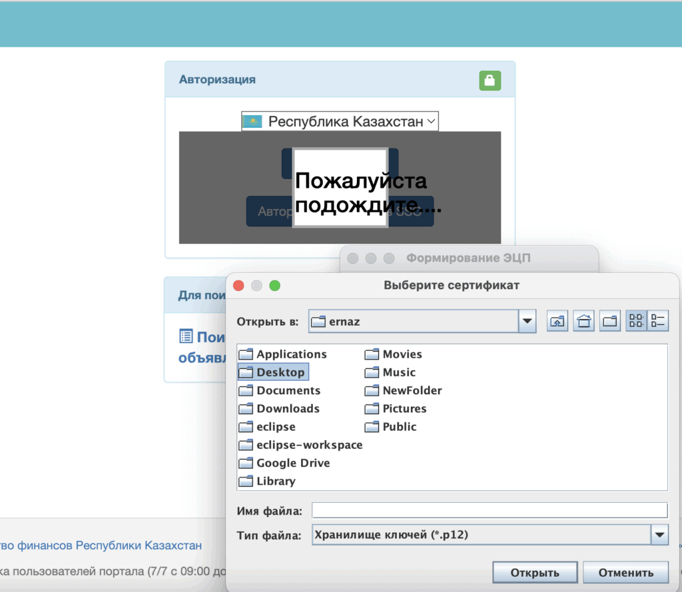This screenshot has width=682, height=592.
Task: Switch to List view in file chooser
Action: (x=636, y=322)
